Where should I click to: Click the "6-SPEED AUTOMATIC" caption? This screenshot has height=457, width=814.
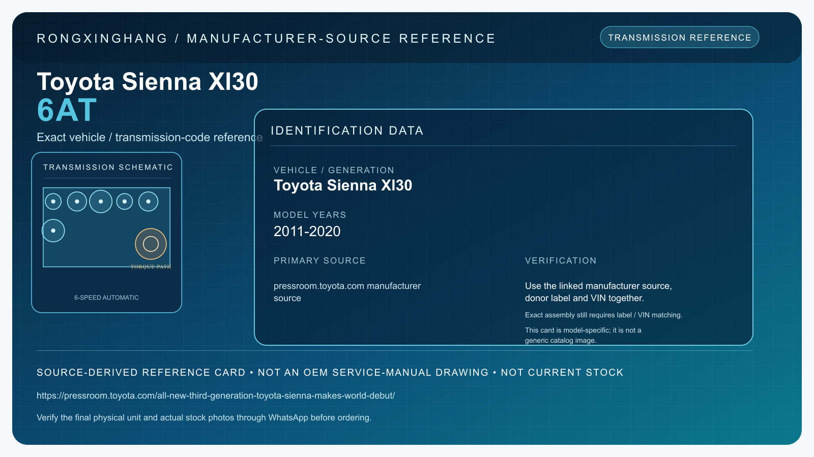[106, 298]
